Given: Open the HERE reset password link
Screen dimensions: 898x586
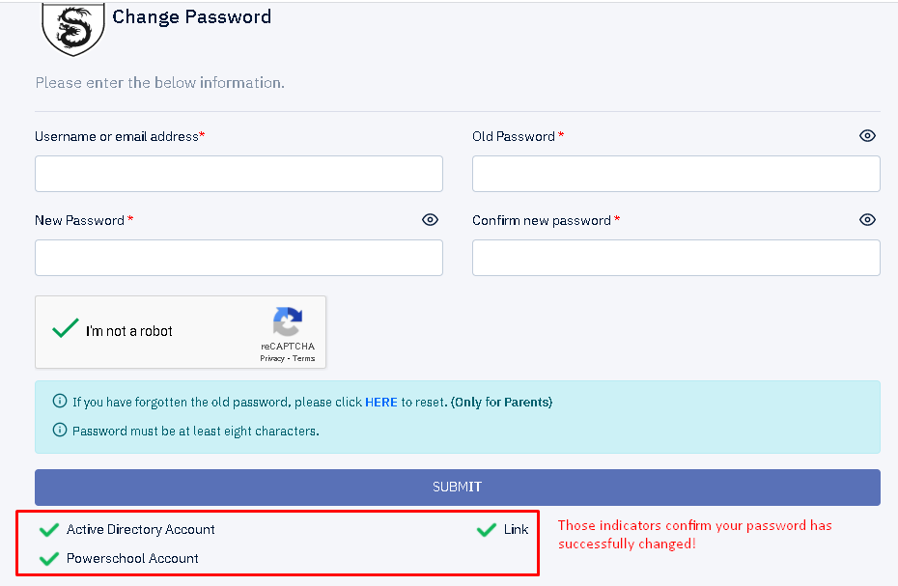Looking at the screenshot, I should click(x=380, y=403).
